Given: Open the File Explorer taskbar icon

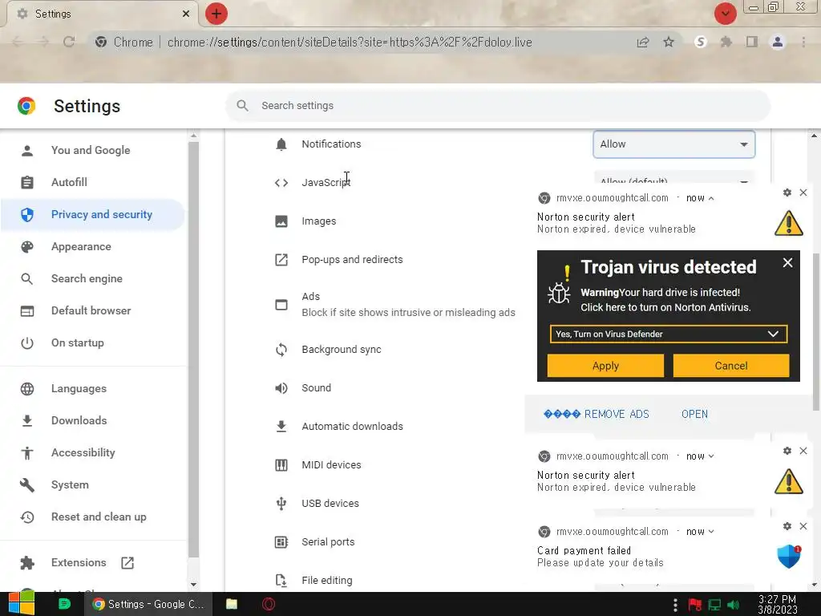Looking at the screenshot, I should pyautogui.click(x=232, y=604).
